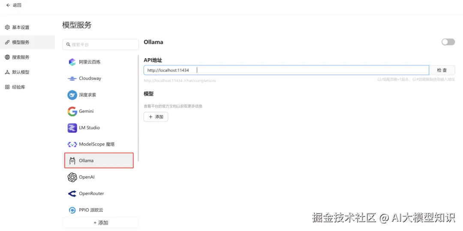This screenshot has width=463, height=231.
Task: Open 经验库 in the sidebar
Action: coord(27,87)
